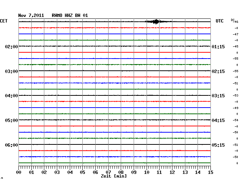
Task: Click the "11" minute axis label
Action: pos(159,172)
